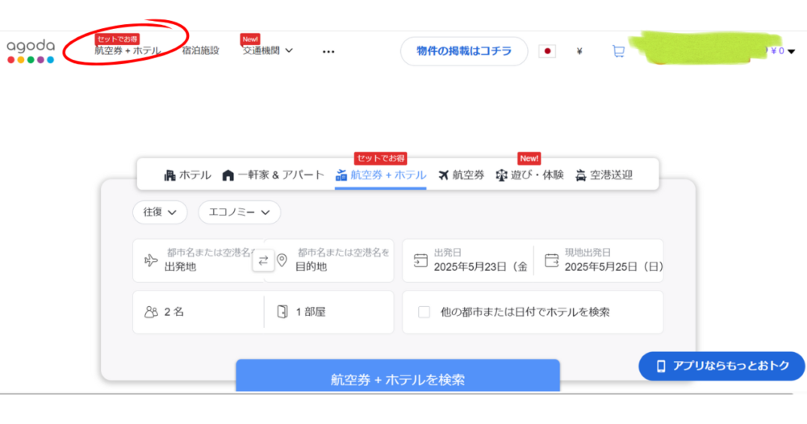
Task: Switch to the ホテル tab
Action: pos(187,175)
